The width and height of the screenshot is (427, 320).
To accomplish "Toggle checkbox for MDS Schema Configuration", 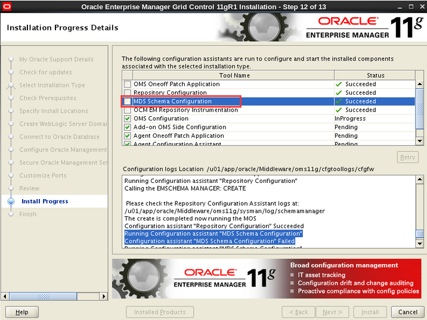I will [127, 101].
